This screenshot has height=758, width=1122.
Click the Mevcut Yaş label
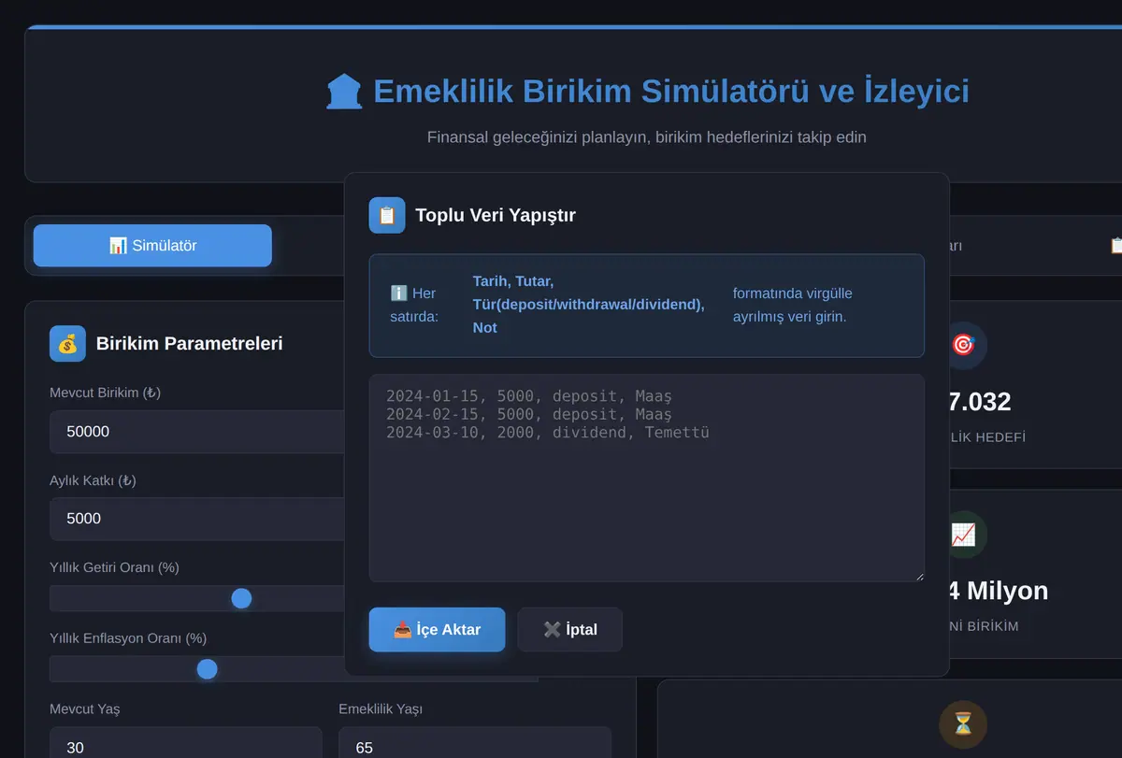coord(85,709)
